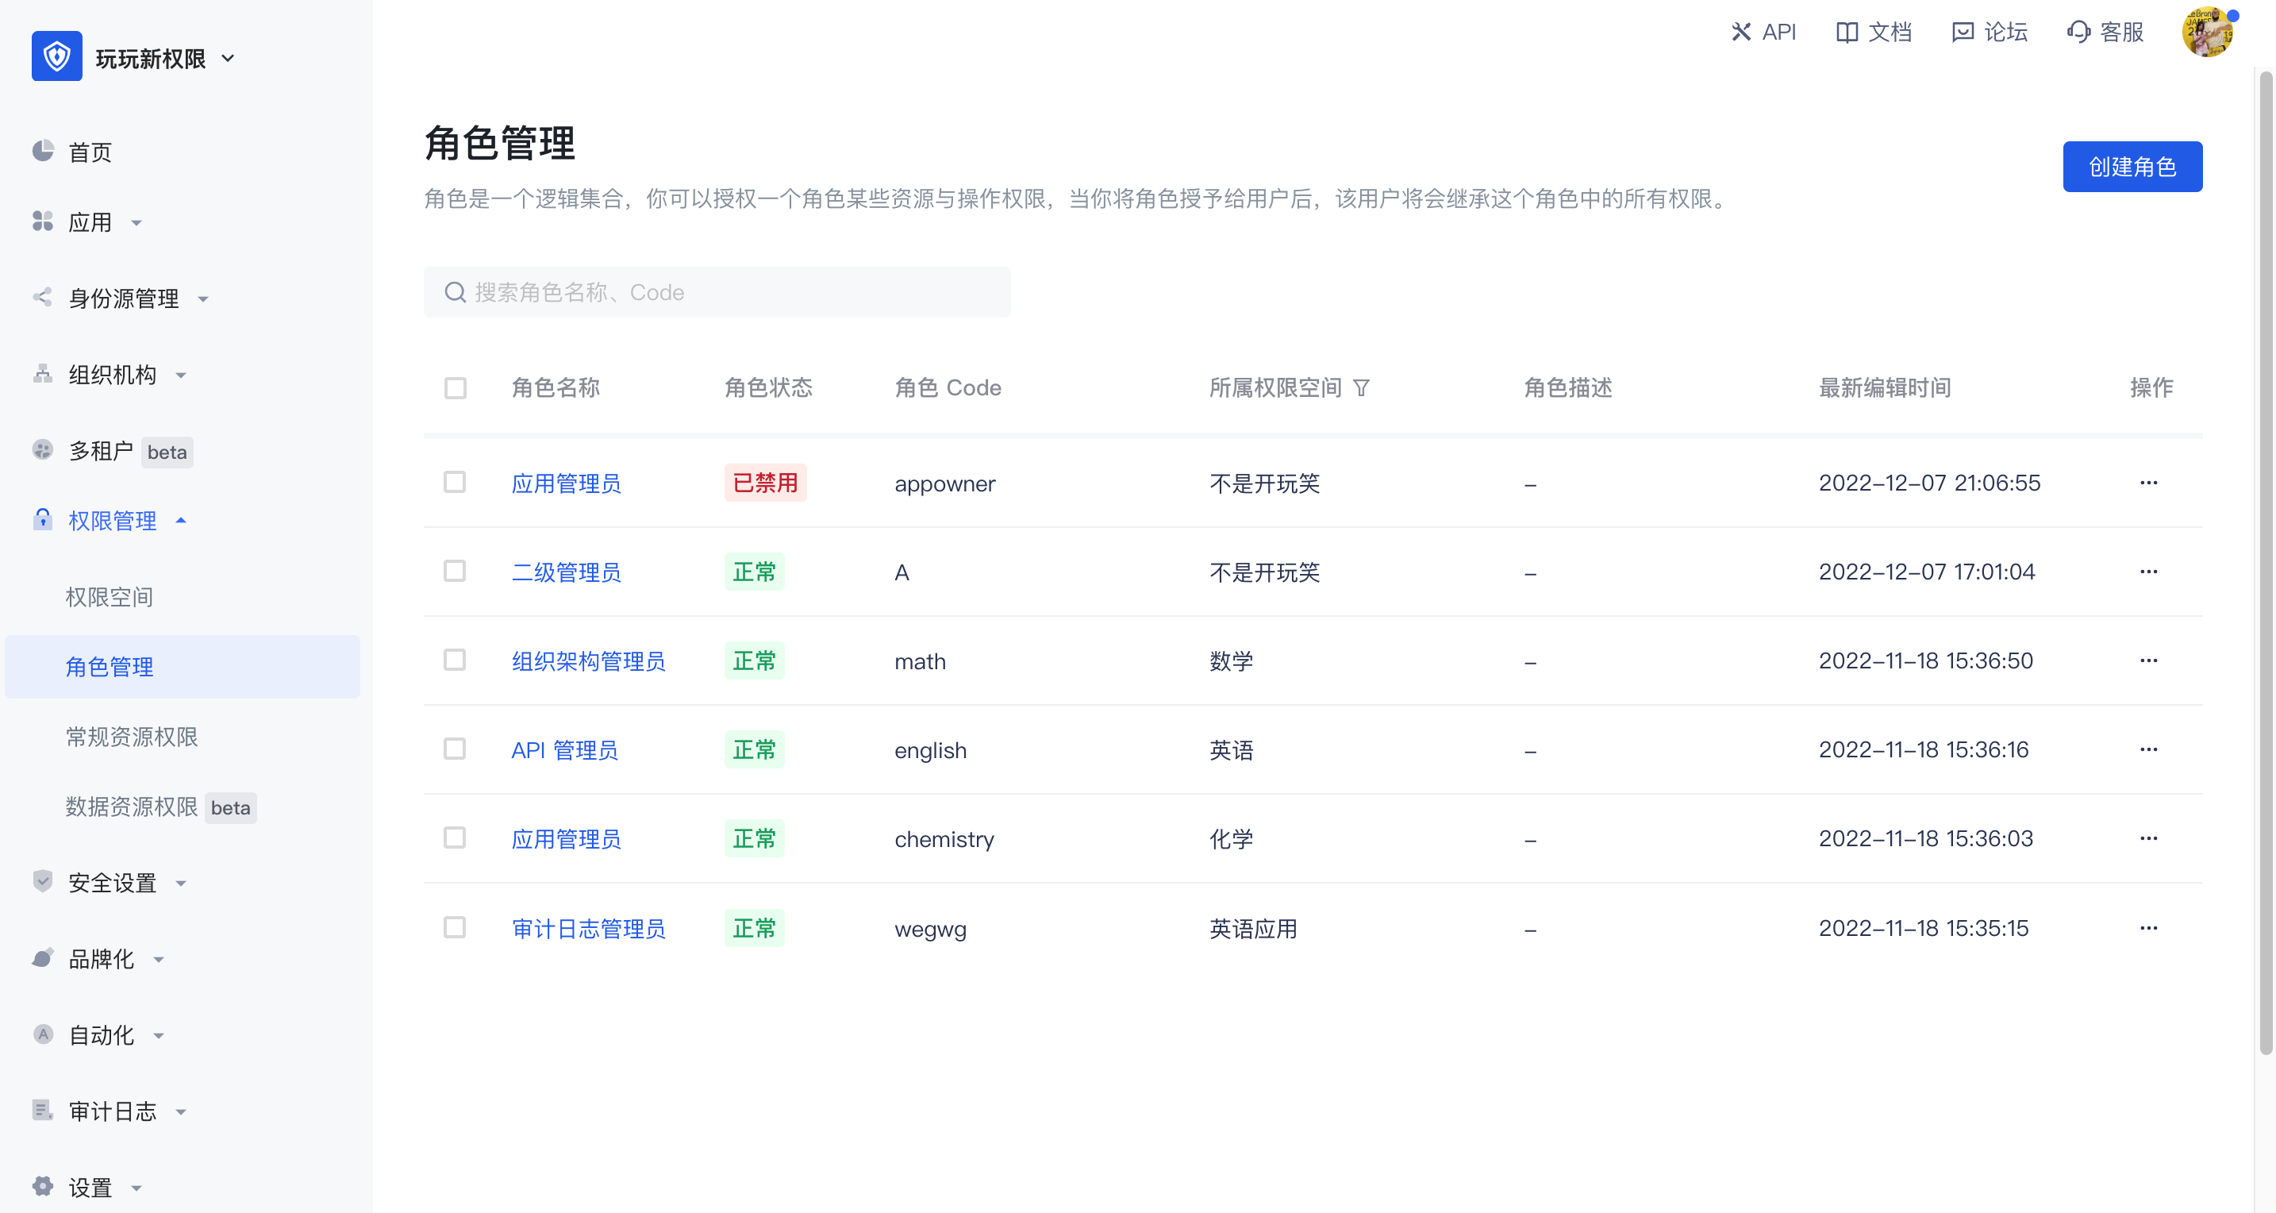Open the API 管理员 role link
Viewport: 2276px width, 1213px height.
click(x=564, y=749)
